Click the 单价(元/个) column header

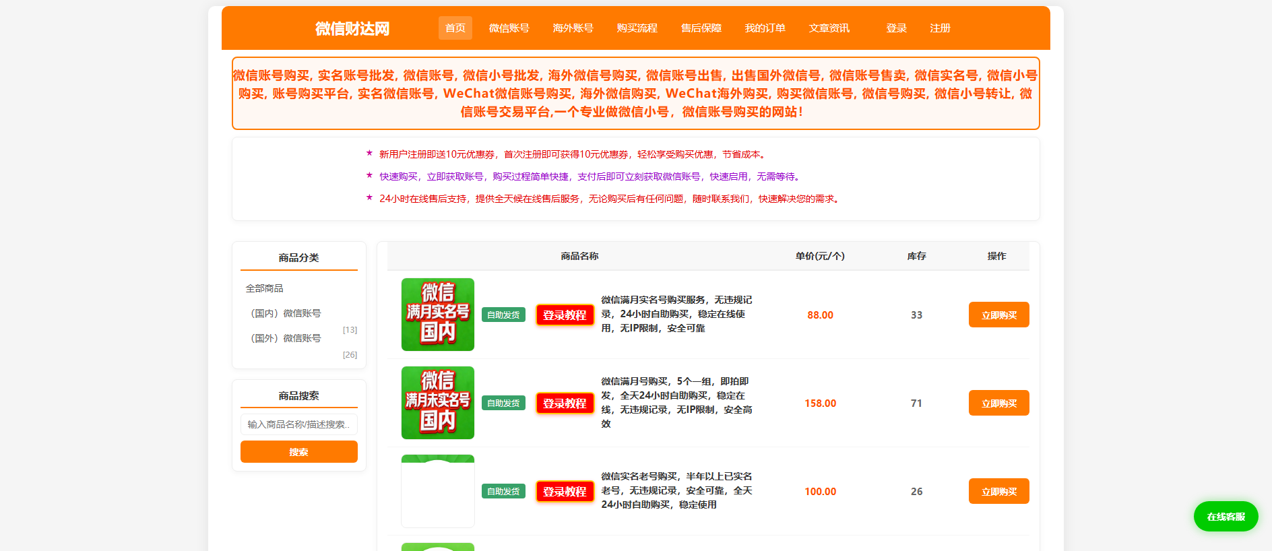point(820,256)
